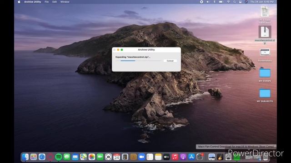Open FaceTime from the dock
This screenshot has height=163, width=291.
[100, 157]
